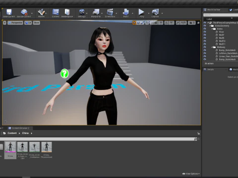The height and width of the screenshot is (178, 238).
Task: Open viewport options dropdown arrow
Action: click(4, 23)
